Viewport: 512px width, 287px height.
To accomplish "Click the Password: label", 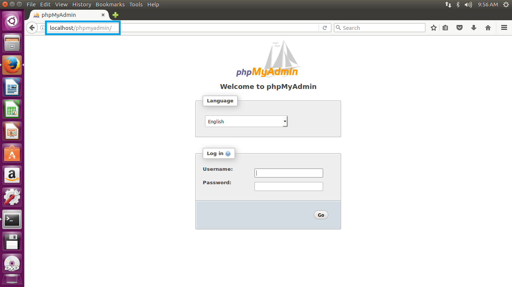I will pyautogui.click(x=217, y=183).
